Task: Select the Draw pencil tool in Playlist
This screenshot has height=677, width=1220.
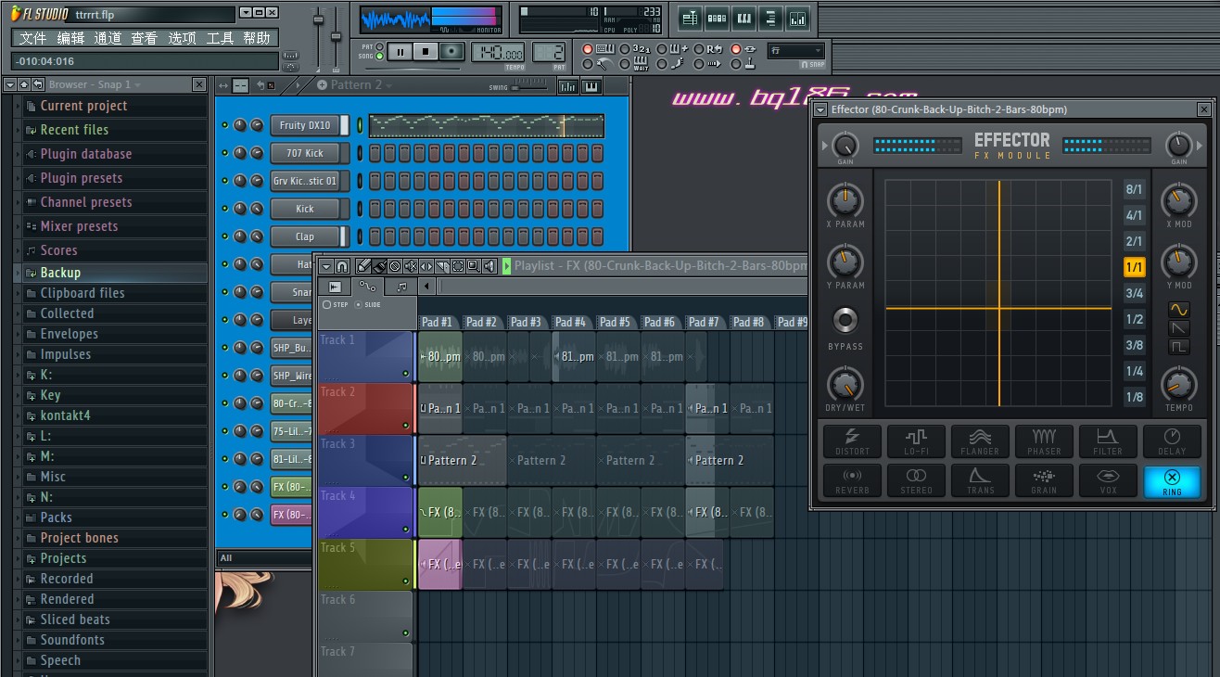Action: point(363,266)
